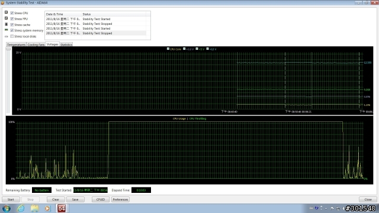This screenshot has width=379, height=213.
Task: Open the Preferences dialog
Action: coord(120,199)
